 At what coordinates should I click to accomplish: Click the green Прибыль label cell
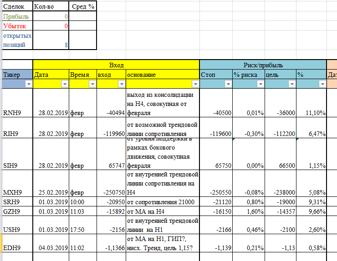(x=17, y=16)
